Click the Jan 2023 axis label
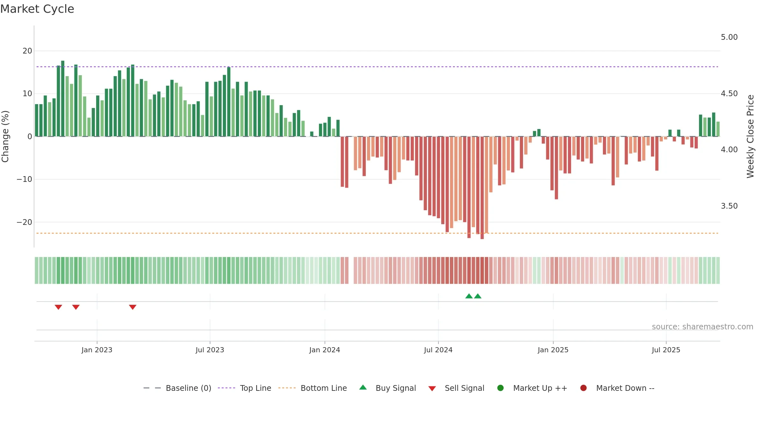 (97, 350)
